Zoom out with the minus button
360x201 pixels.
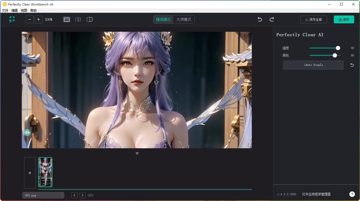[x=30, y=19]
